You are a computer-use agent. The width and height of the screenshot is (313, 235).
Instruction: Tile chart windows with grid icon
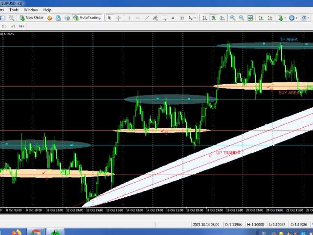tap(250, 18)
